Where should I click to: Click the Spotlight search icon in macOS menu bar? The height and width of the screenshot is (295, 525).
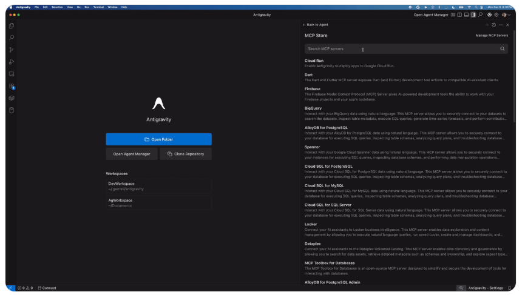(x=476, y=7)
